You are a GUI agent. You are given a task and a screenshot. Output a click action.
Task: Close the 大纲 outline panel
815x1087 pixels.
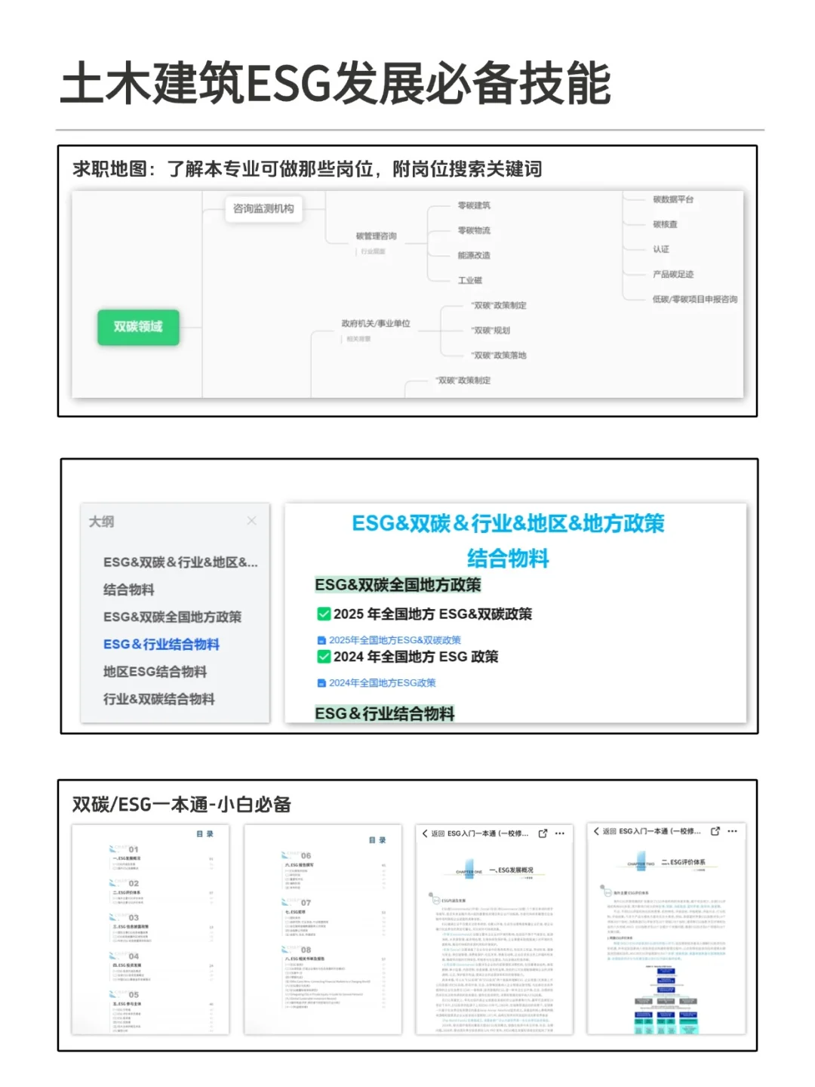point(251,522)
